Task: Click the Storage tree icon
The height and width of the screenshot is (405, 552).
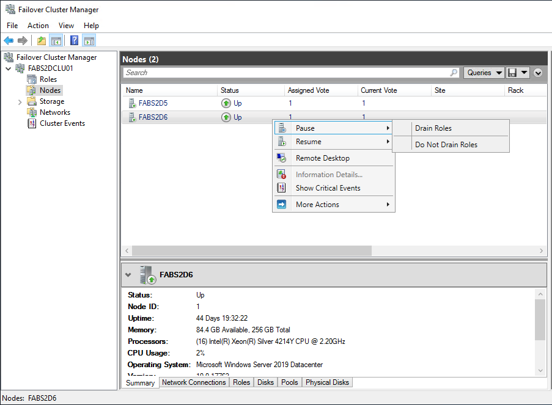Action: (32, 101)
